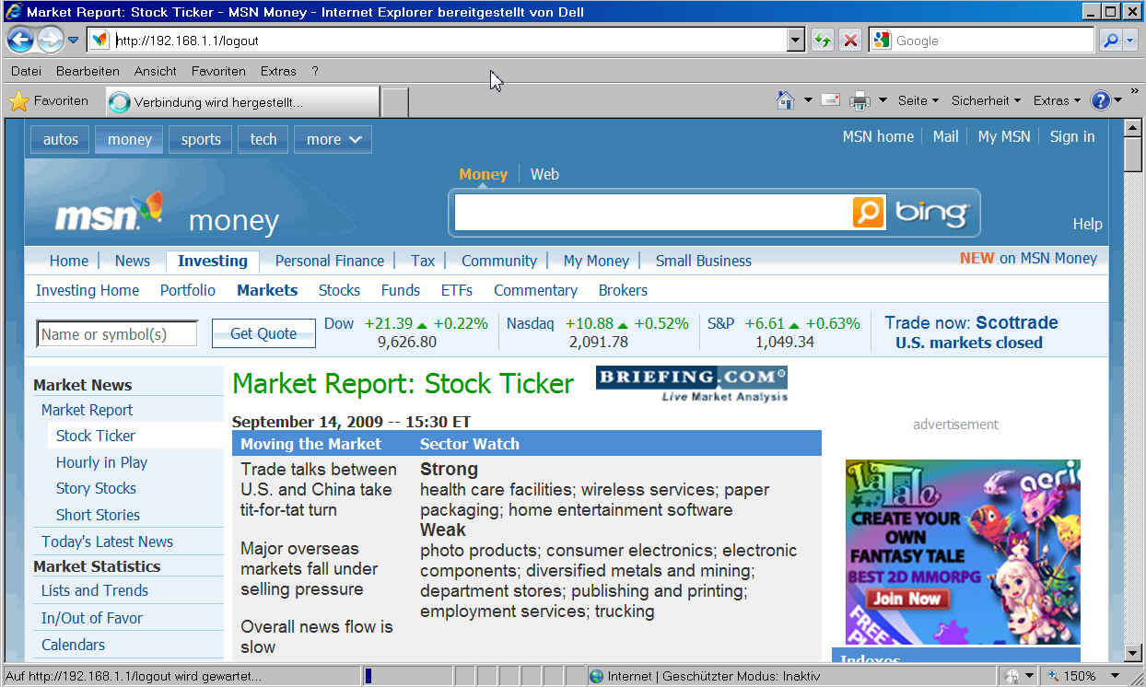Open the Ansicht menu
This screenshot has height=687, width=1146.
(x=155, y=71)
